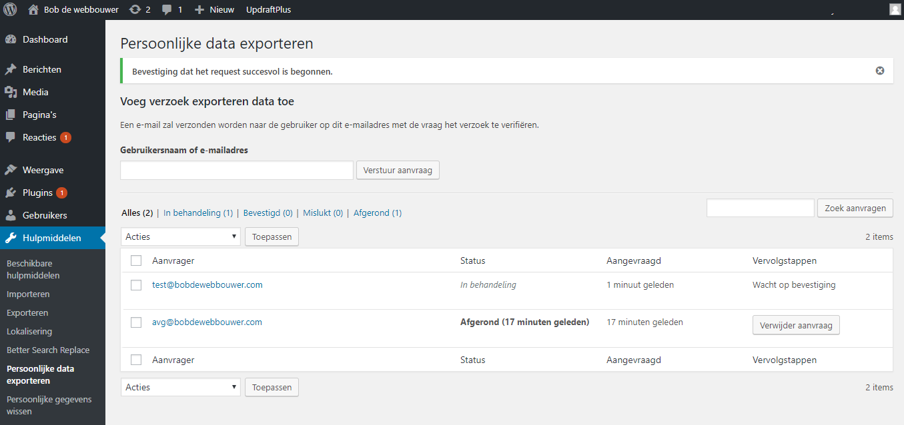The image size is (904, 425).
Task: Open the Nieuw menu in the admin bar
Action: (x=213, y=9)
